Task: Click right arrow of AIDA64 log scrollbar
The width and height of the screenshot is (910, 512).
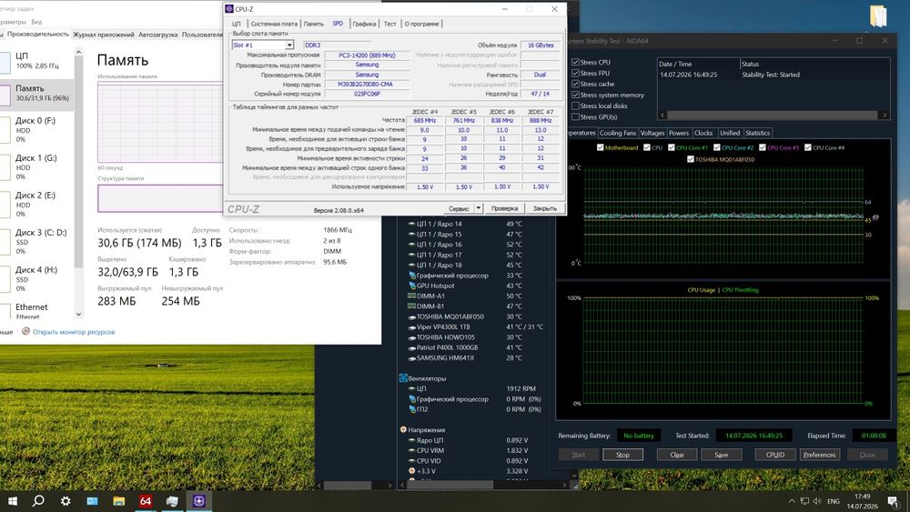Action: 885,115
